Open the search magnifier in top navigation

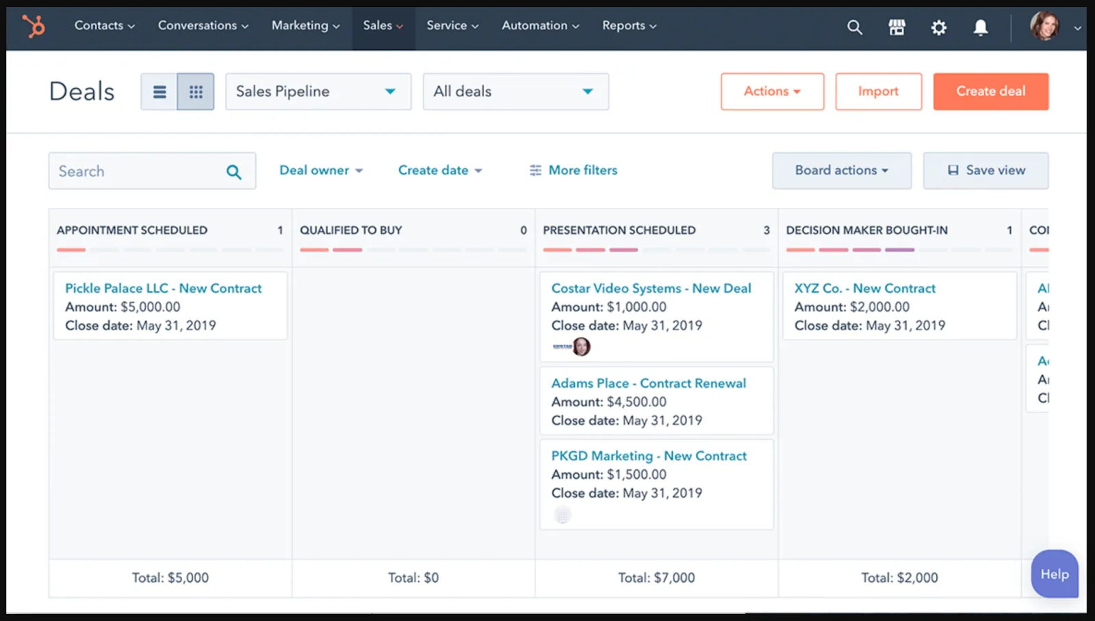[854, 27]
